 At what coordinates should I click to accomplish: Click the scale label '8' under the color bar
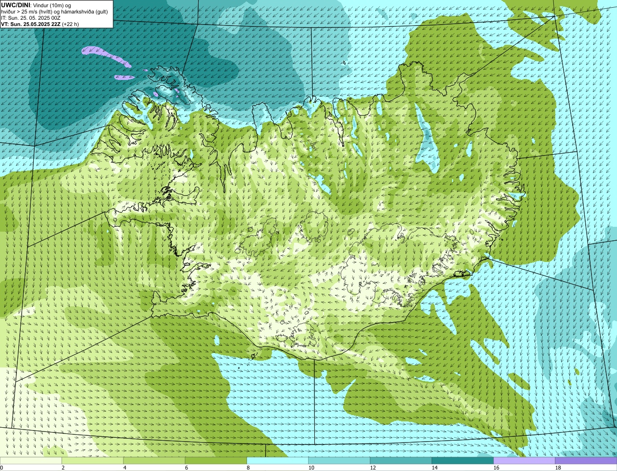click(x=248, y=468)
